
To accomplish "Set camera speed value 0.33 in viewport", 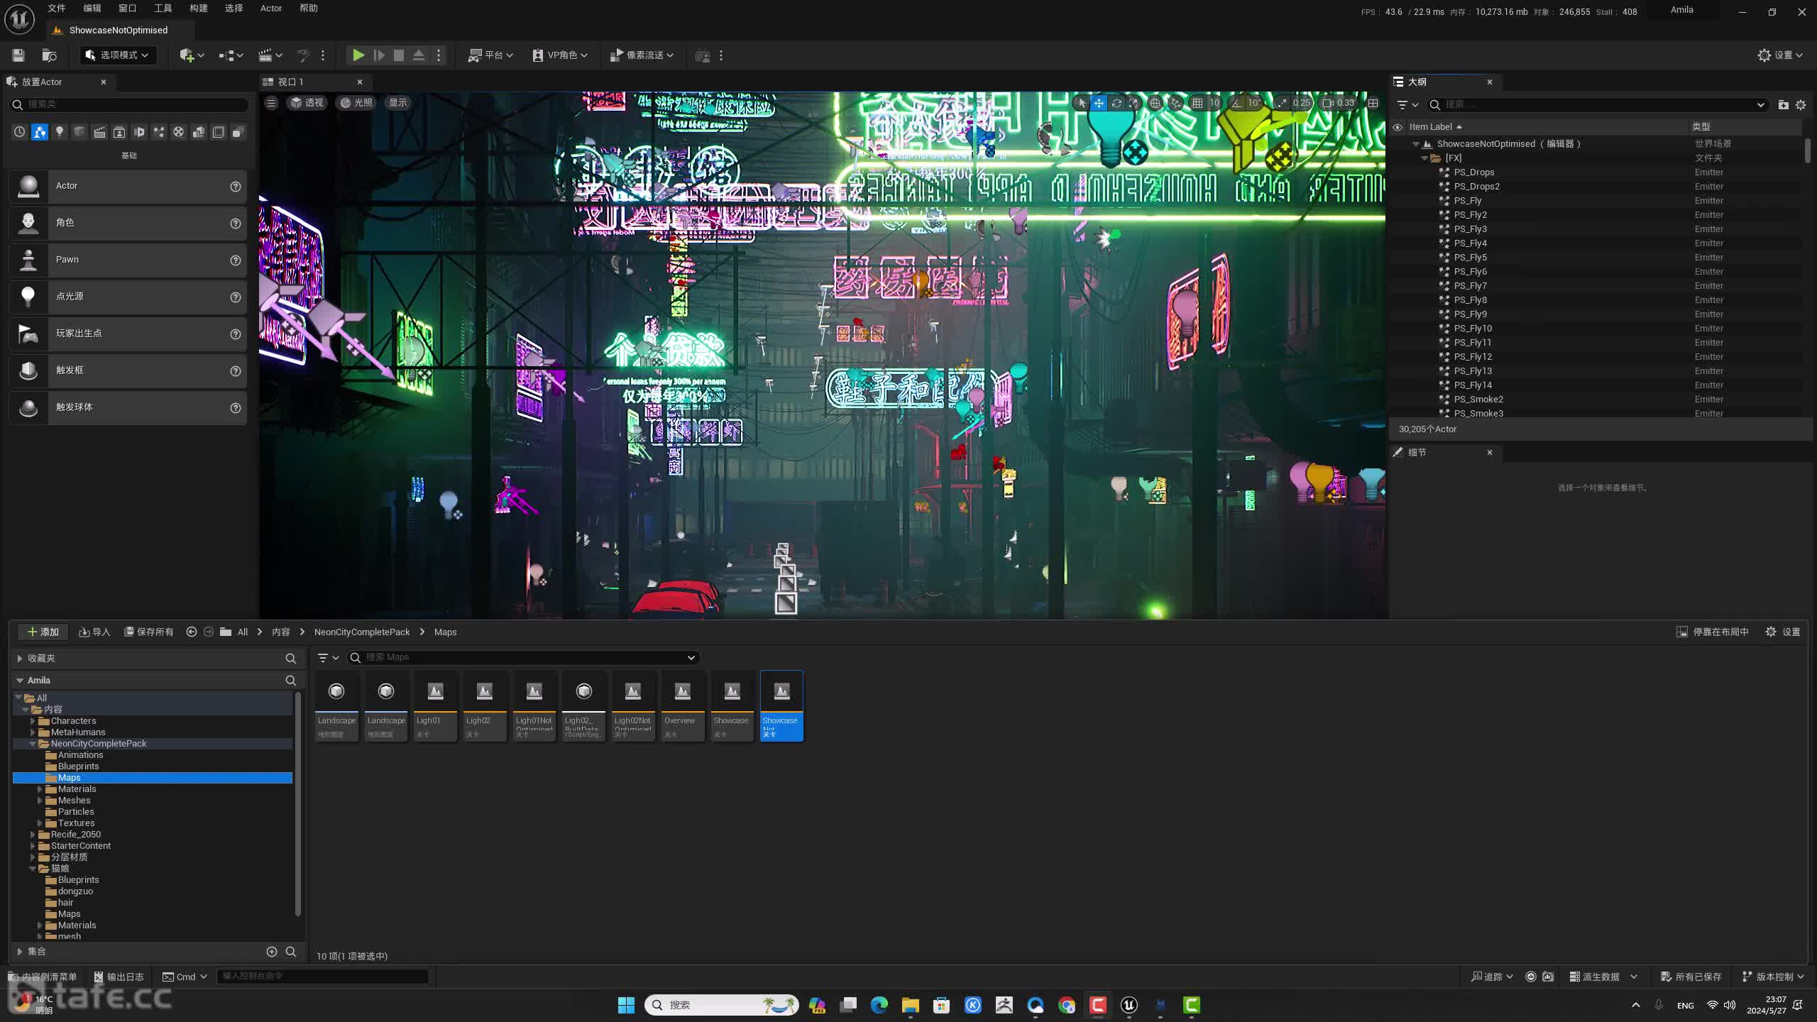I will [x=1339, y=103].
